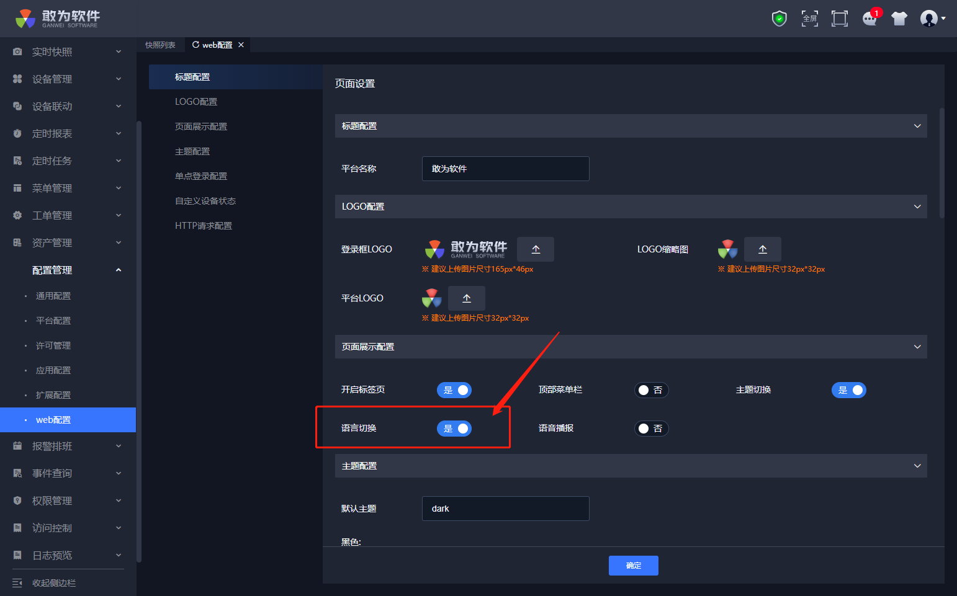Select 平台配置 in sidebar submenu
The height and width of the screenshot is (596, 957).
pos(53,321)
